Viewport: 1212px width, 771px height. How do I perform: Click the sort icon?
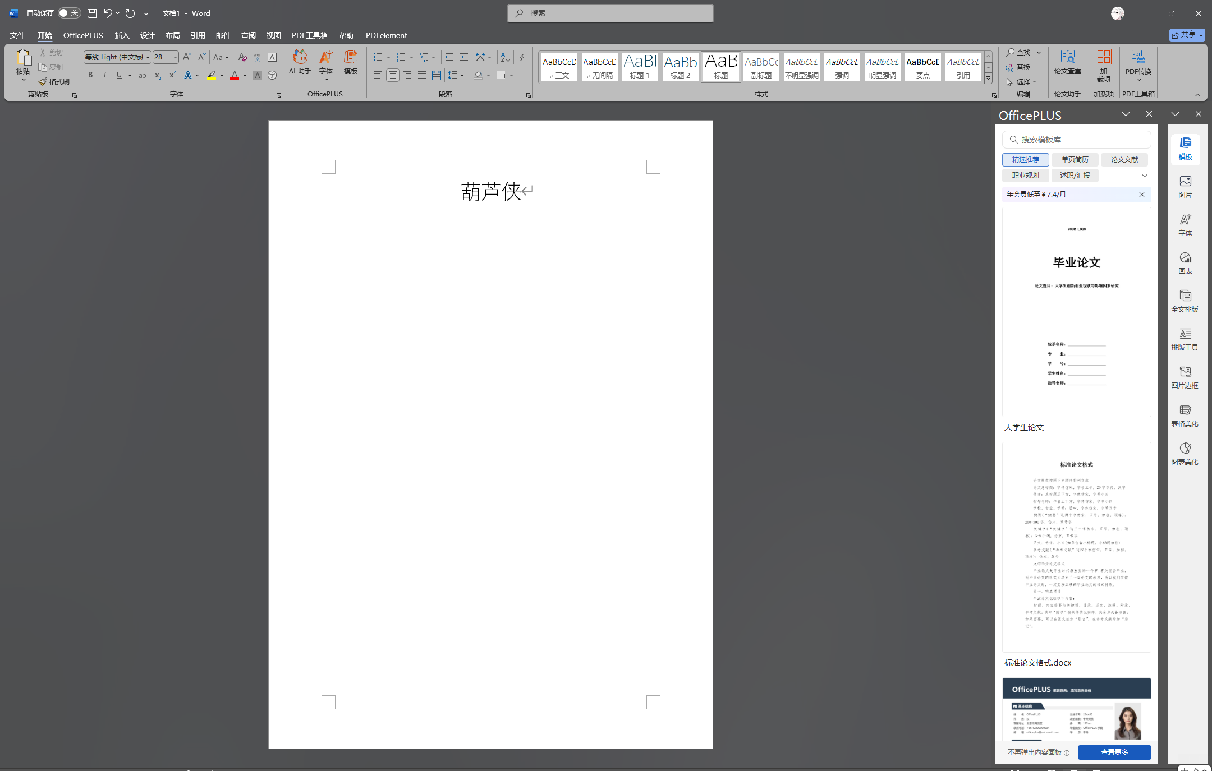505,57
